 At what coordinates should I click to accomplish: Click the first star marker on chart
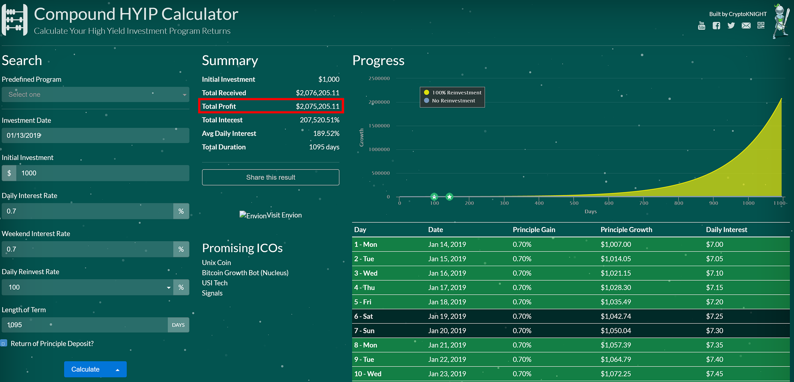[434, 197]
